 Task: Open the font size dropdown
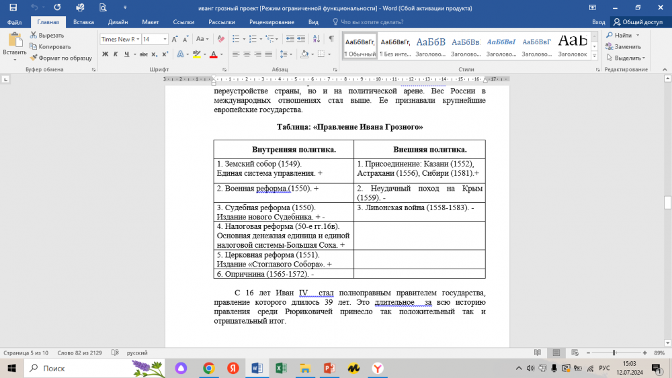(165, 39)
